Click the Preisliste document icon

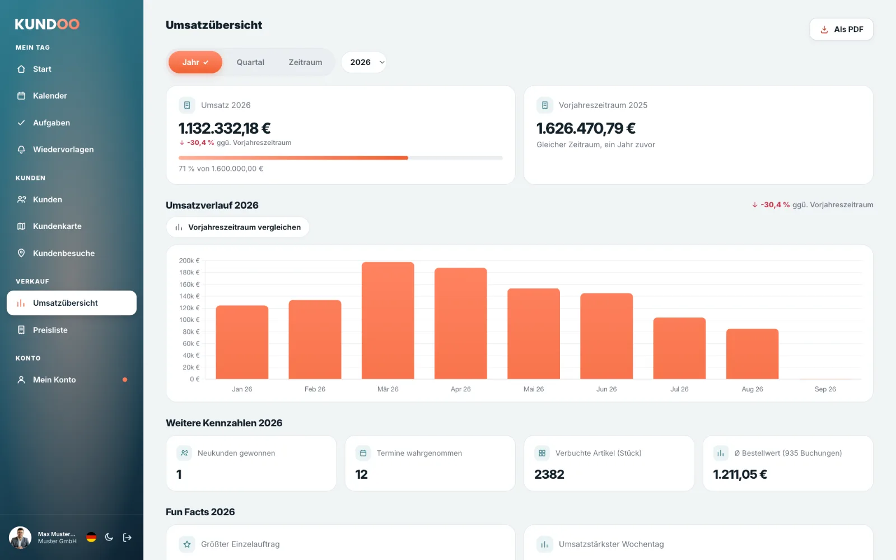click(21, 330)
